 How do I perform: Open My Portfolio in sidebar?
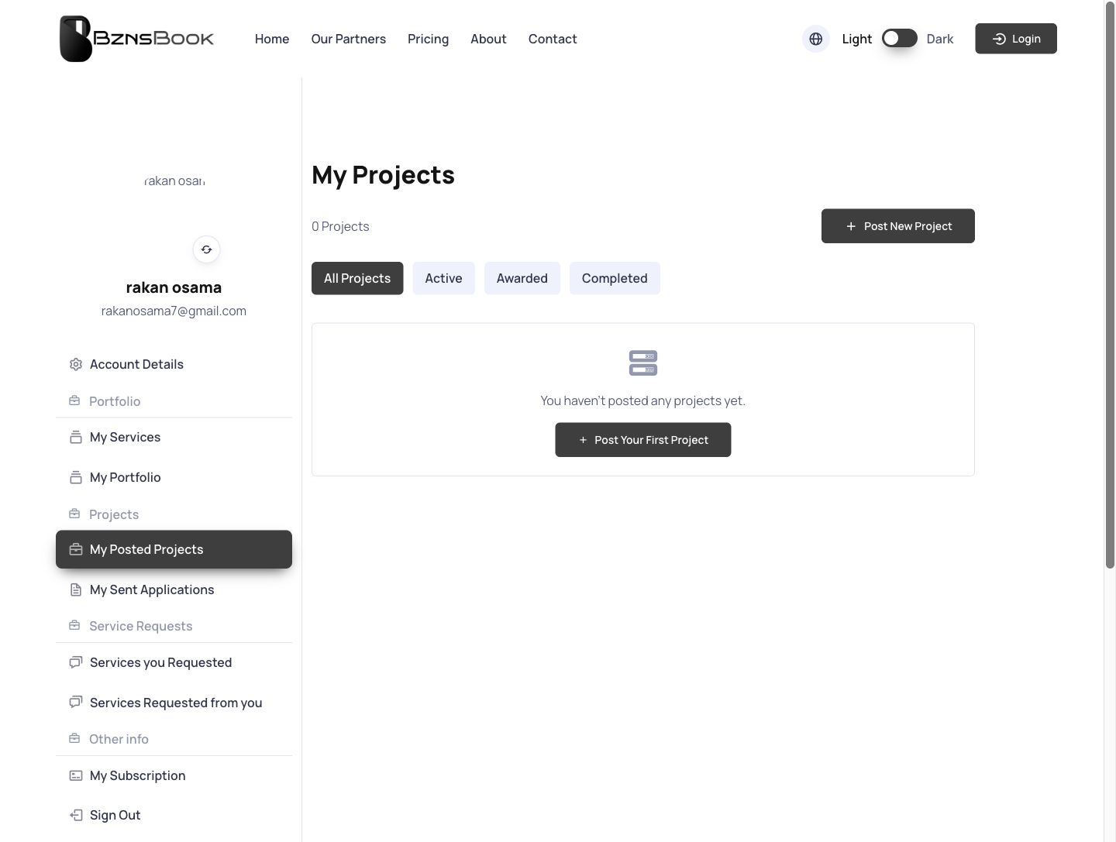[x=174, y=477]
